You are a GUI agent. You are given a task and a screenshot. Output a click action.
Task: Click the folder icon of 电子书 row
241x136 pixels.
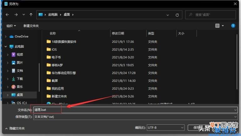coord(49,57)
